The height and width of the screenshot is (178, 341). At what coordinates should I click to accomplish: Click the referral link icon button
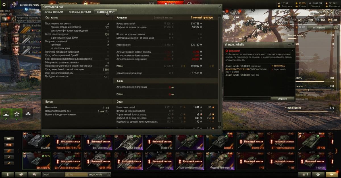(318, 175)
